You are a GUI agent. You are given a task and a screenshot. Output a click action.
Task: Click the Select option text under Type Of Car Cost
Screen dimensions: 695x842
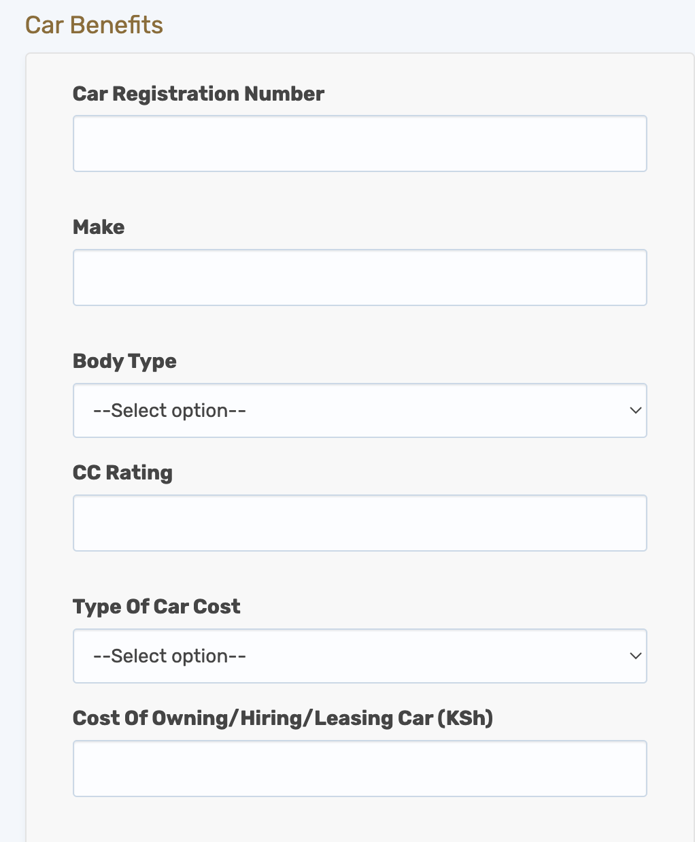click(x=169, y=656)
